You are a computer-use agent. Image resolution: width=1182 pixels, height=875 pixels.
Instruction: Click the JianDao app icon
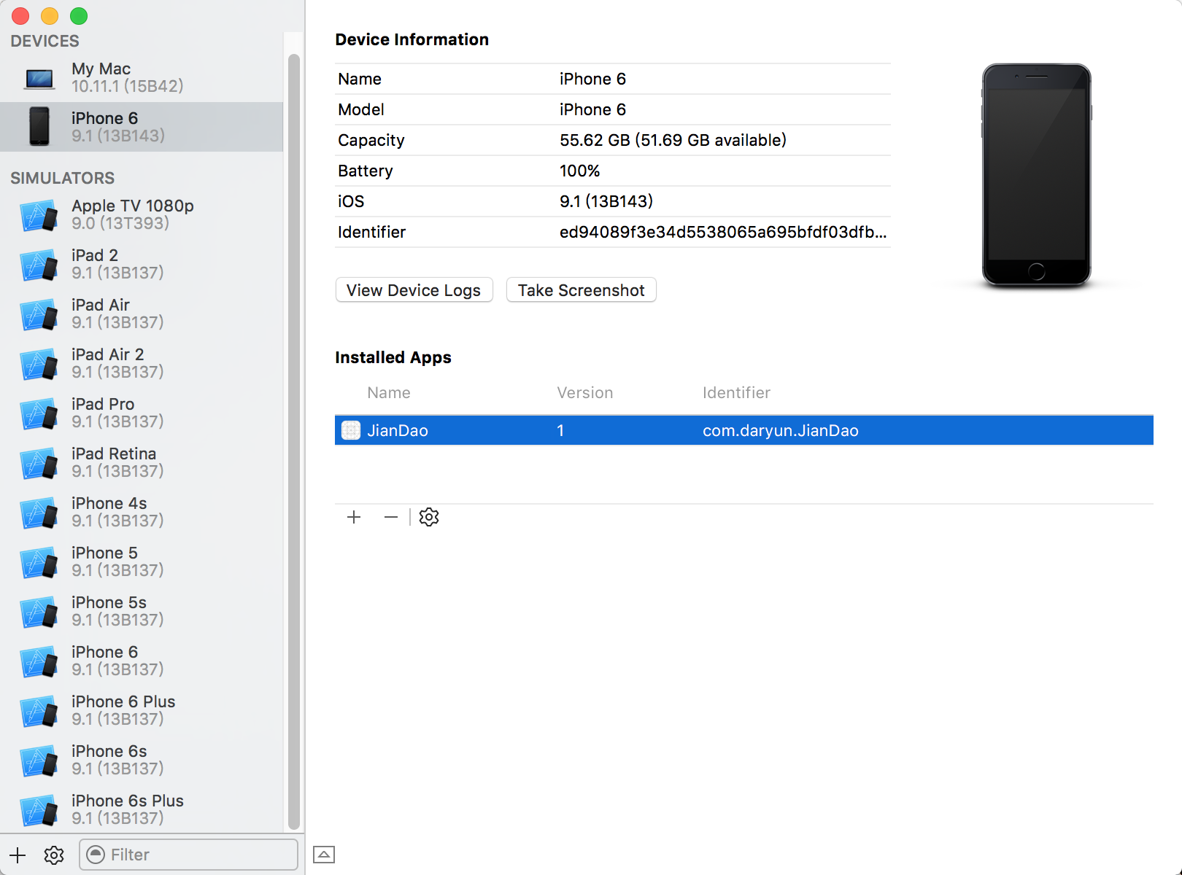(351, 430)
